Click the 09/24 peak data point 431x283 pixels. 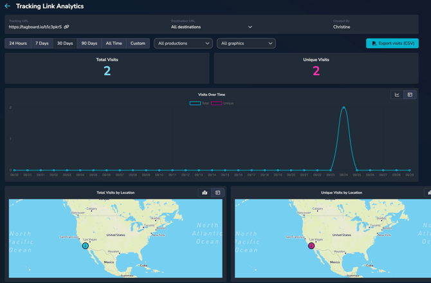click(x=344, y=107)
